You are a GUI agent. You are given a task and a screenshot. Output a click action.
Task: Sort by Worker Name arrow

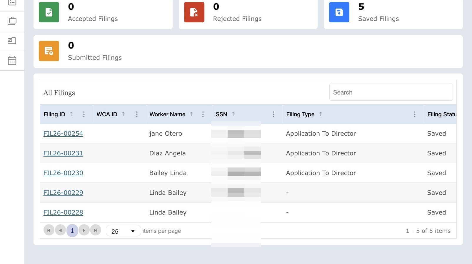[x=191, y=114]
